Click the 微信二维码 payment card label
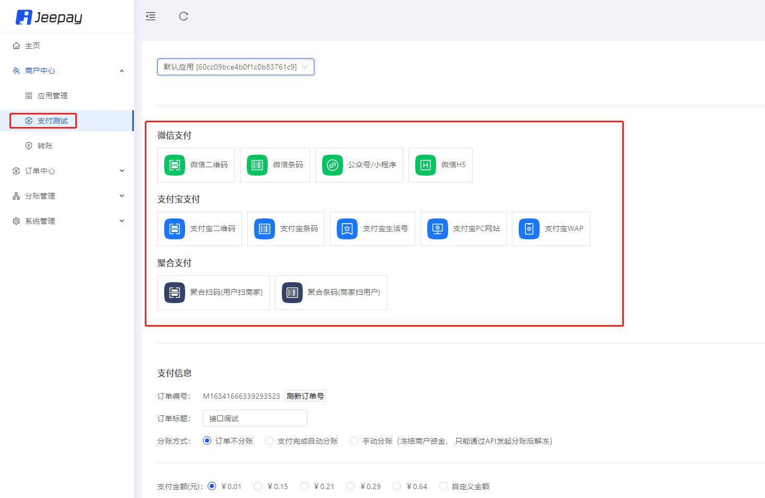Image resolution: width=765 pixels, height=498 pixels. point(209,165)
